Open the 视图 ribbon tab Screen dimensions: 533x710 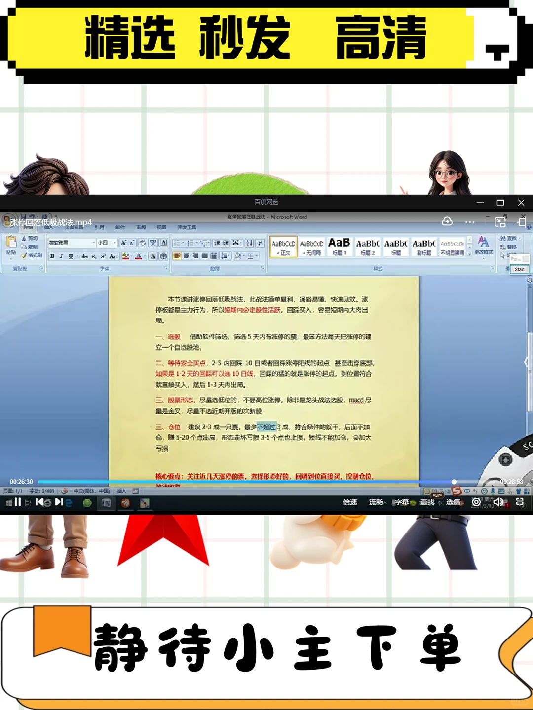click(161, 227)
